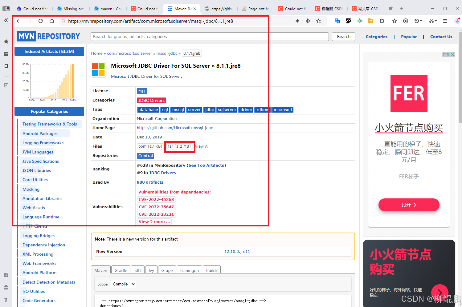Open the favorites star in the toolbar

(x=395, y=21)
